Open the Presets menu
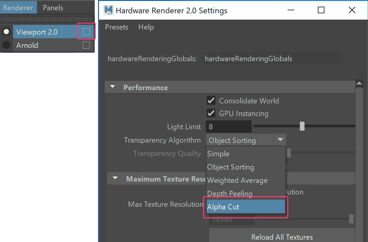The height and width of the screenshot is (242, 368). 117,27
